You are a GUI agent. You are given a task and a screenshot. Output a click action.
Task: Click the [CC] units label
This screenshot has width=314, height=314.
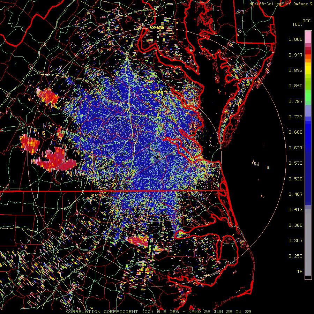[x=298, y=24]
